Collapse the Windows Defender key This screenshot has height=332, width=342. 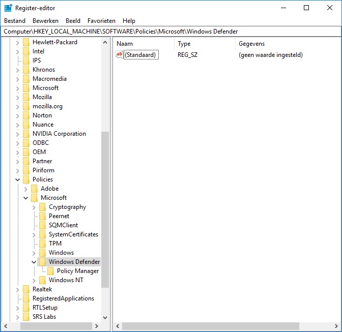[x=34, y=262]
